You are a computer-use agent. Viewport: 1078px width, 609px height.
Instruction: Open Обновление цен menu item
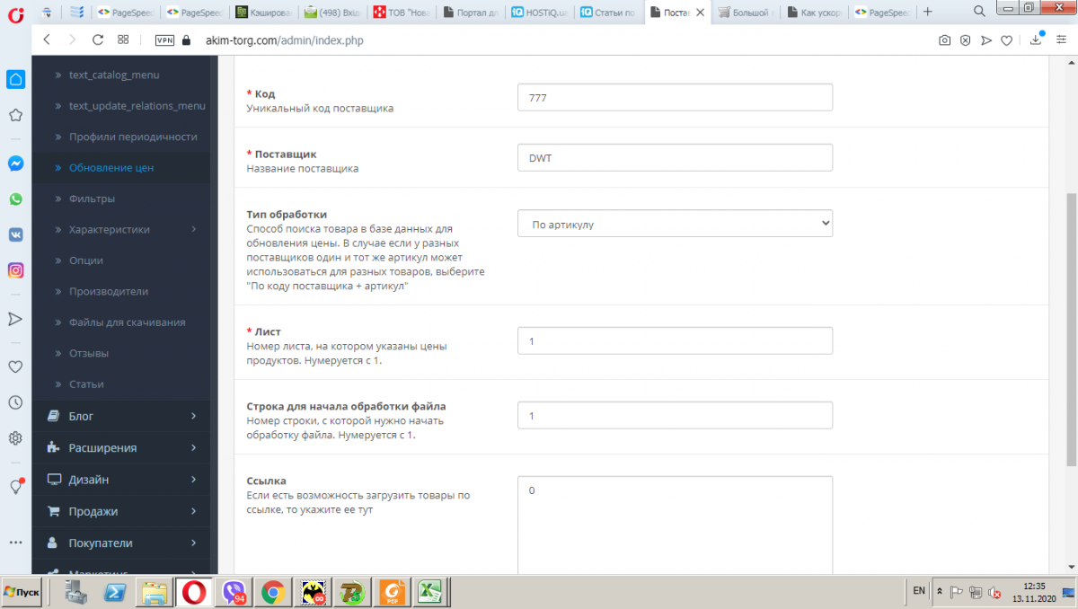111,168
